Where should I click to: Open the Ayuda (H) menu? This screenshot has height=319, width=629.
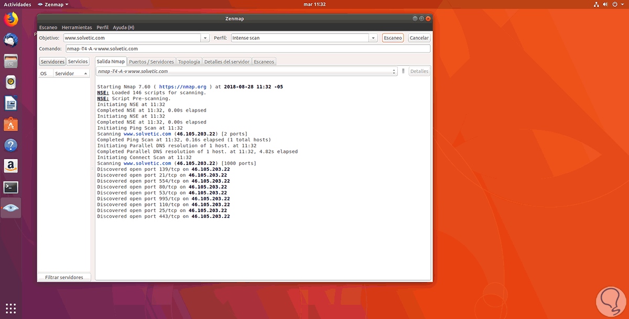(123, 27)
